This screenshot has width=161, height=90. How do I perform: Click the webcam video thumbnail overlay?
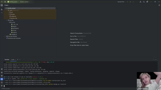click(149, 81)
